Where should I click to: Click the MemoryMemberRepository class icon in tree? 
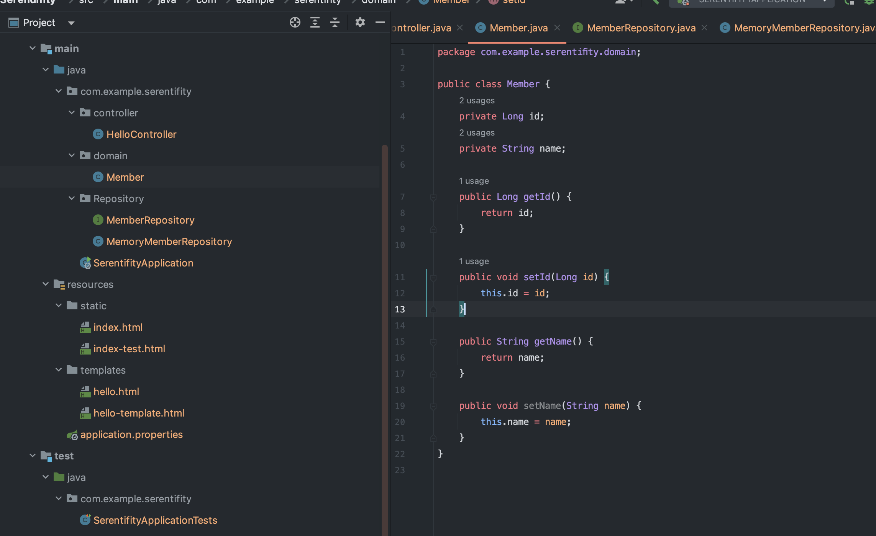click(98, 242)
